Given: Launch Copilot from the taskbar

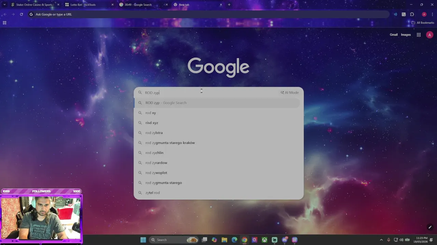Looking at the screenshot, I should (x=214, y=240).
